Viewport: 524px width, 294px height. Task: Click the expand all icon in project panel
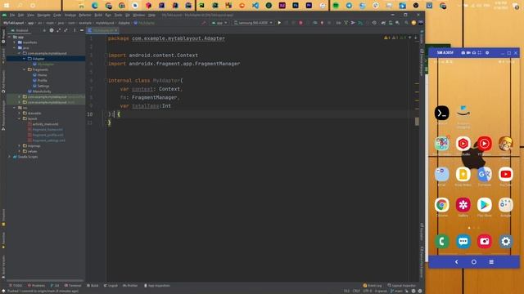58,30
